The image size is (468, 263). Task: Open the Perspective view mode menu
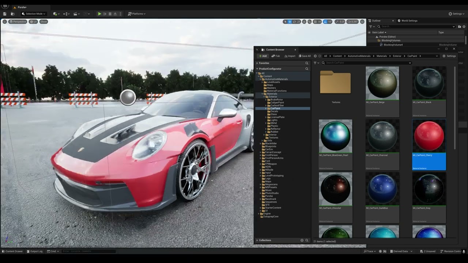point(18,22)
